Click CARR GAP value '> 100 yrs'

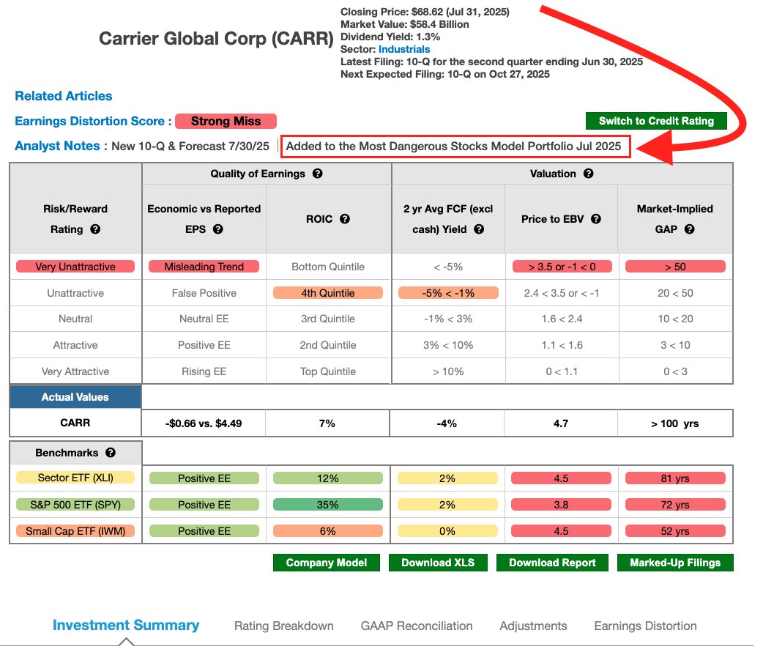tap(675, 423)
